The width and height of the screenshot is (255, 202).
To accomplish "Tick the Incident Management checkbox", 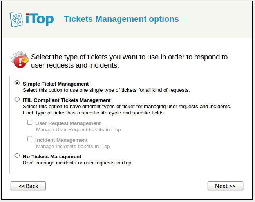I will pyautogui.click(x=30, y=139).
